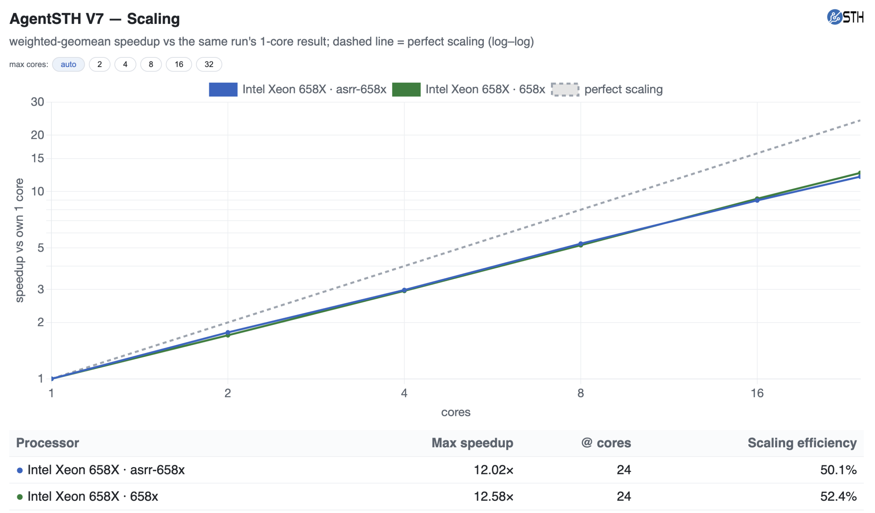Toggle the green 658x legend swatch
875x513 pixels.
pyautogui.click(x=407, y=90)
